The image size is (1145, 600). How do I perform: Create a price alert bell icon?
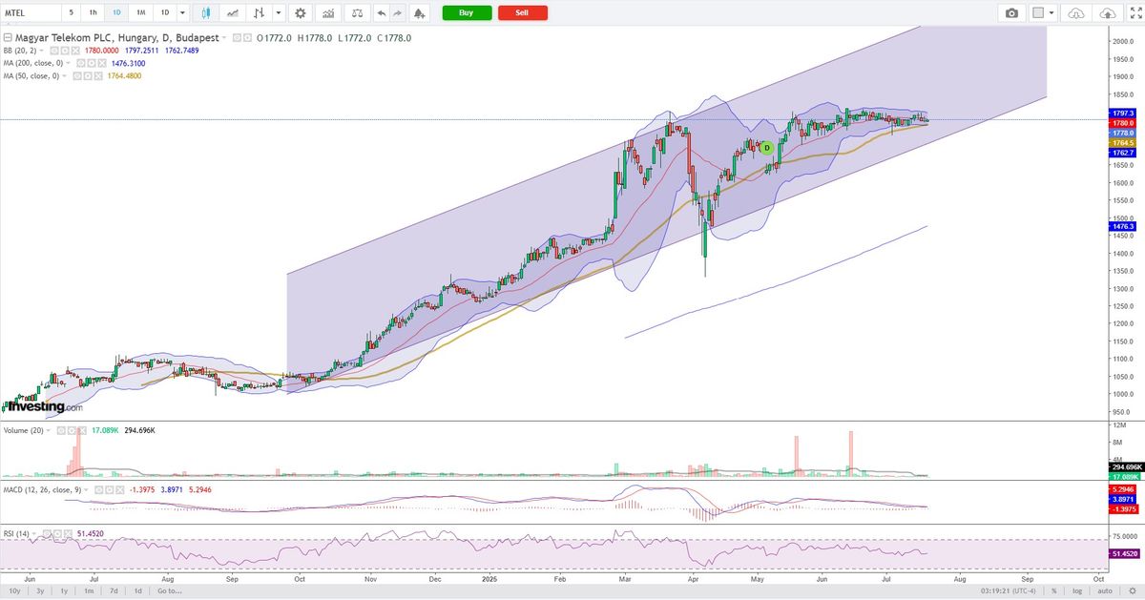[419, 13]
